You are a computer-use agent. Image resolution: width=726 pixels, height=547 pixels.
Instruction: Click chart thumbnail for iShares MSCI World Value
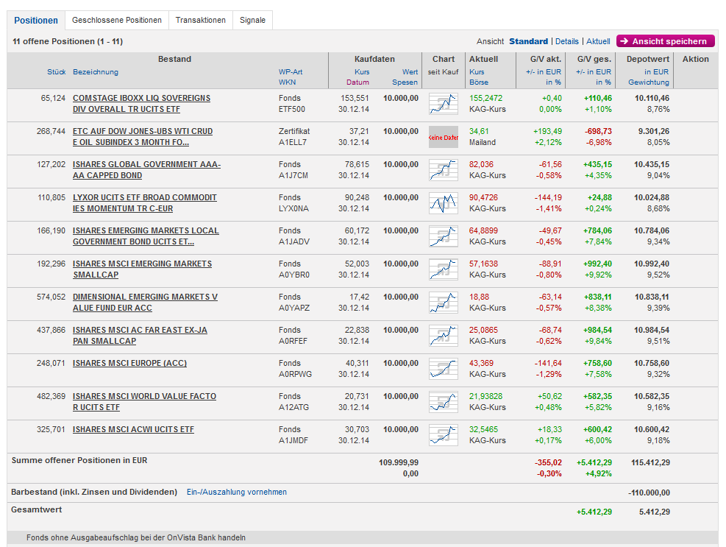443,402
